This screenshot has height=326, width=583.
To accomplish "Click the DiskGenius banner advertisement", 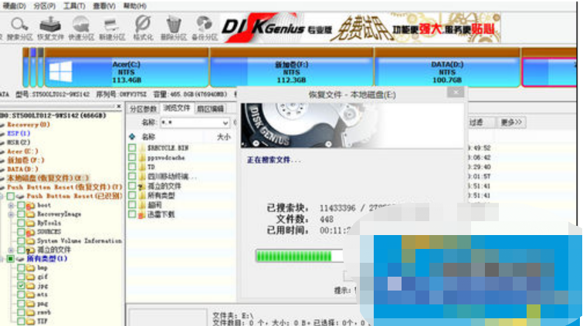I will click(x=361, y=28).
